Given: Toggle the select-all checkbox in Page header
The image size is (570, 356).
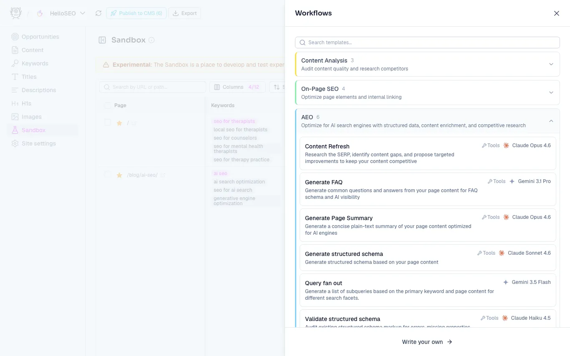Looking at the screenshot, I should [x=108, y=105].
